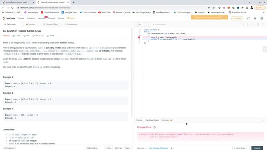Switch to the Solution tab

click(30, 24)
